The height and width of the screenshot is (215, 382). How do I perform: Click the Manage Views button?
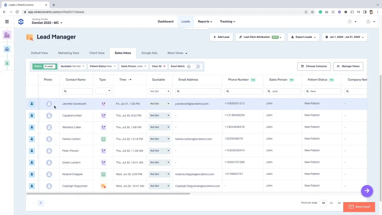click(x=348, y=66)
